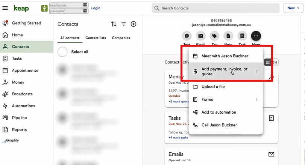
Task: Expand the Forms submenu arrow
Action: pos(256,99)
